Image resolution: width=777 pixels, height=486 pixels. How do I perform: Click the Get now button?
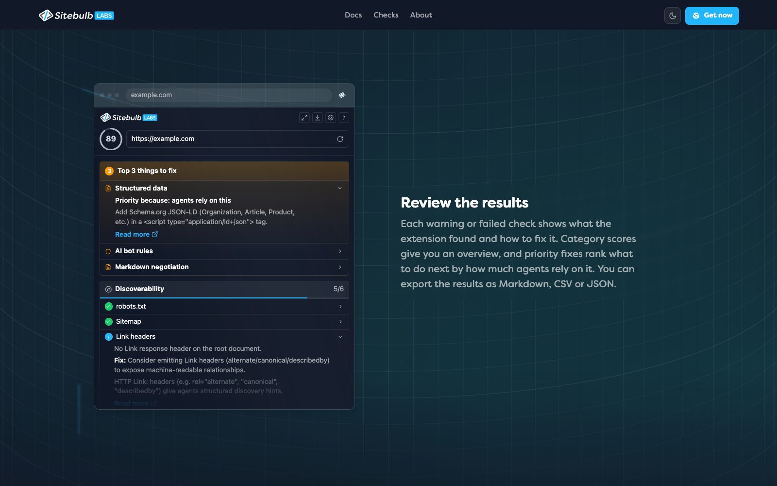[x=712, y=16]
